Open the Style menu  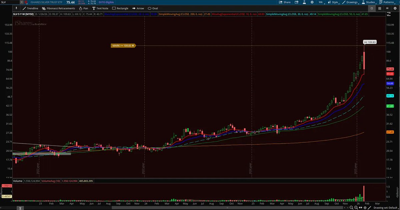tap(333, 2)
